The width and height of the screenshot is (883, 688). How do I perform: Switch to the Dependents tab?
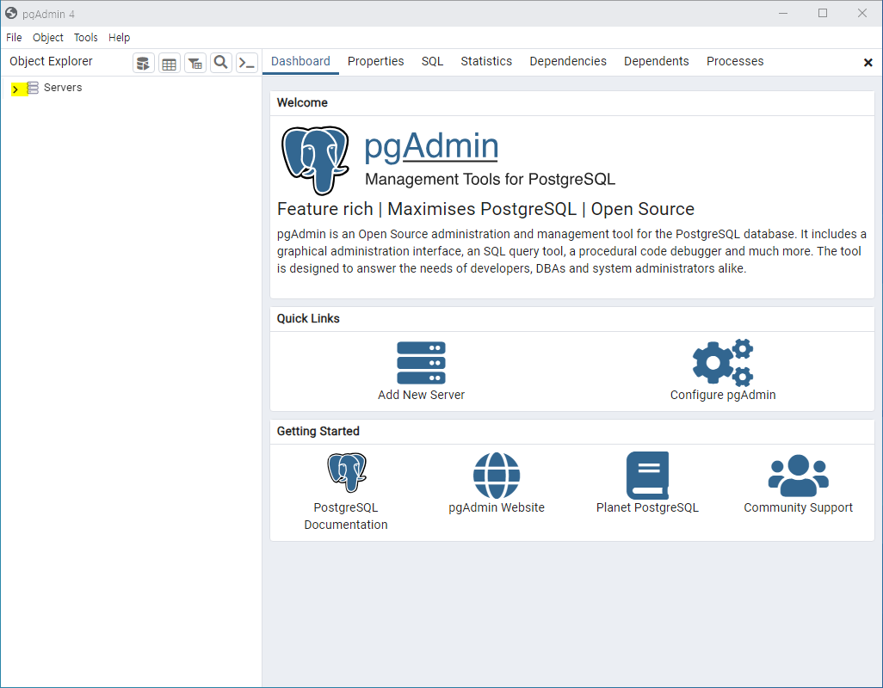657,61
